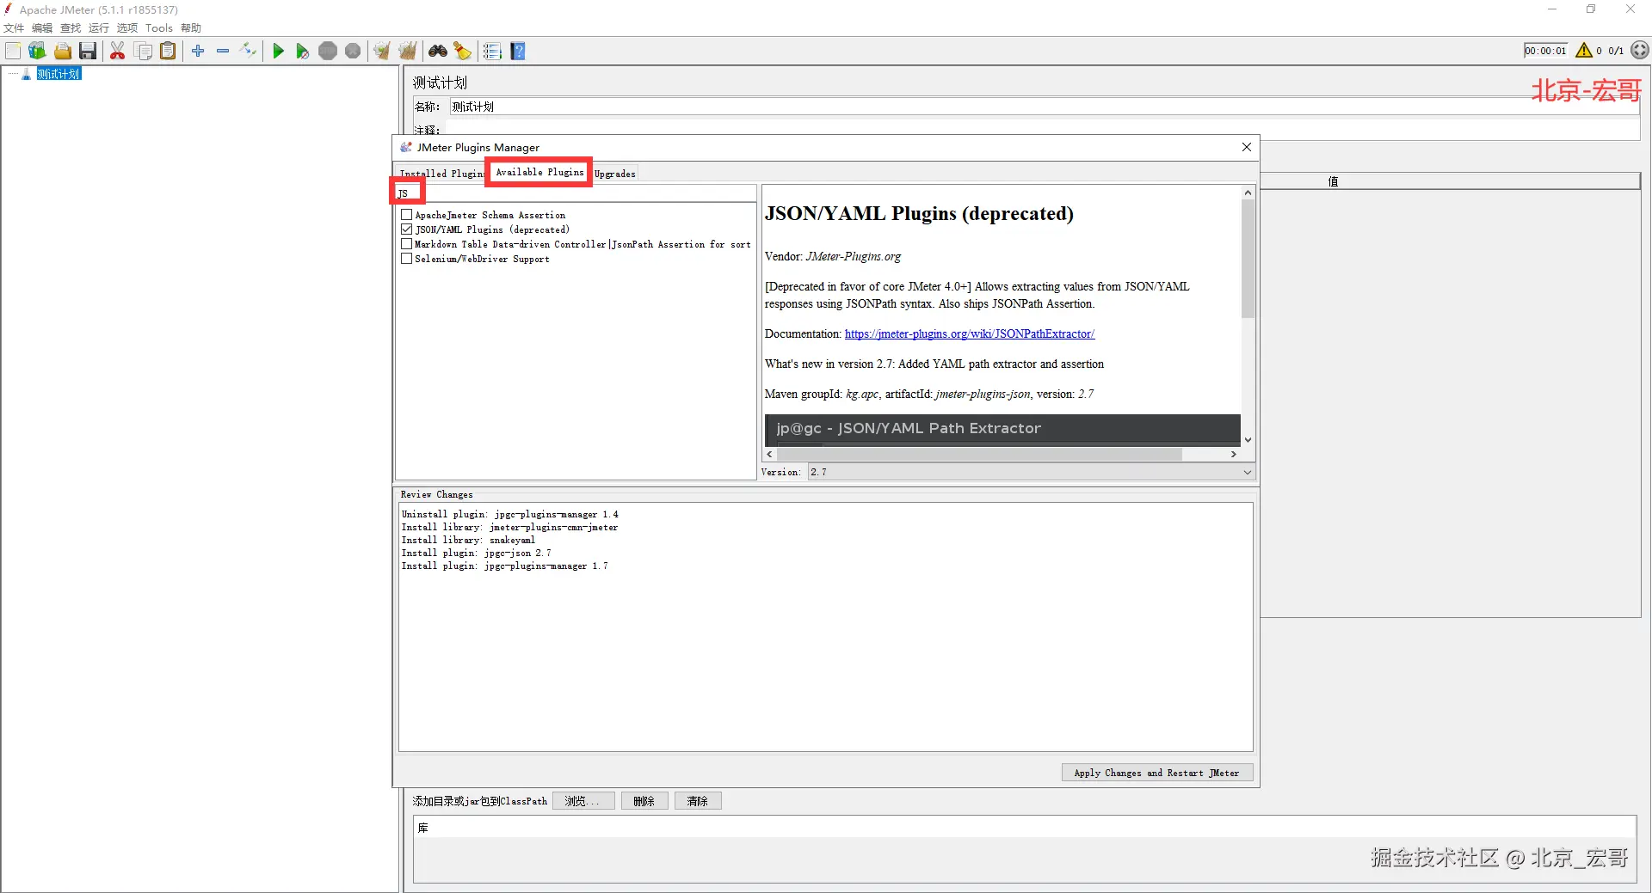1652x893 pixels.
Task: Expand all nodes with plus icon
Action: [198, 52]
